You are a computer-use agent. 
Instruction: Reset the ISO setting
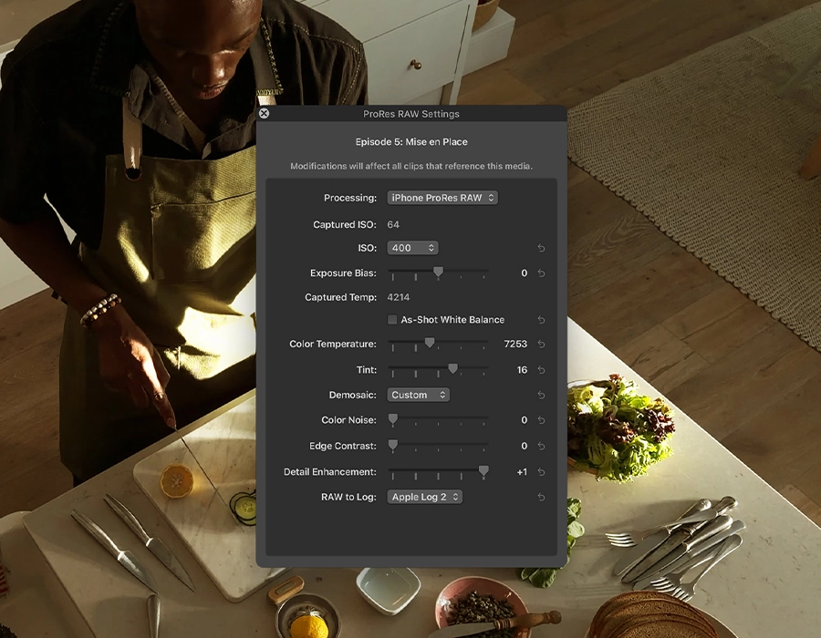[541, 248]
